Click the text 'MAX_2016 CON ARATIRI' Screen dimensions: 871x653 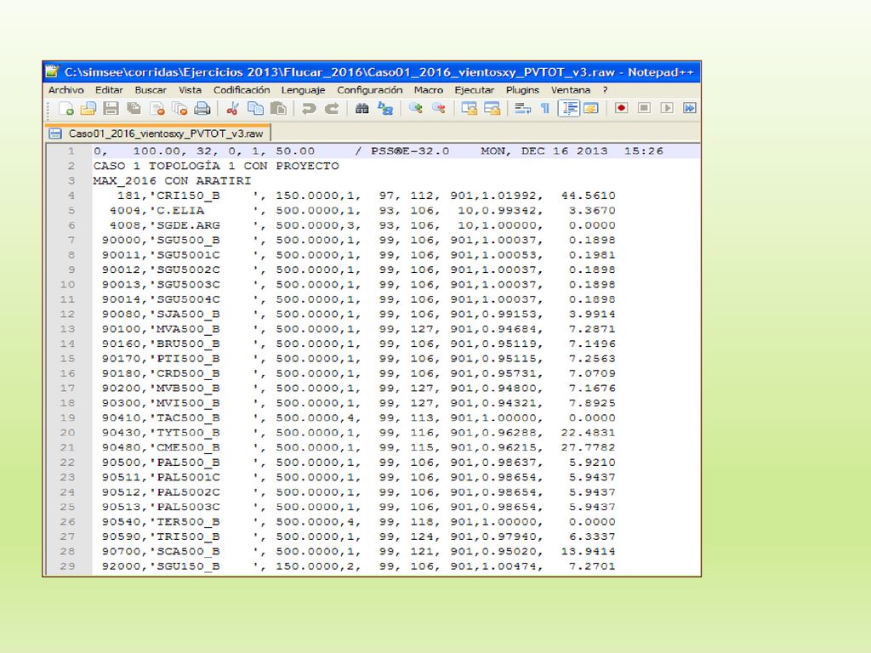point(172,181)
